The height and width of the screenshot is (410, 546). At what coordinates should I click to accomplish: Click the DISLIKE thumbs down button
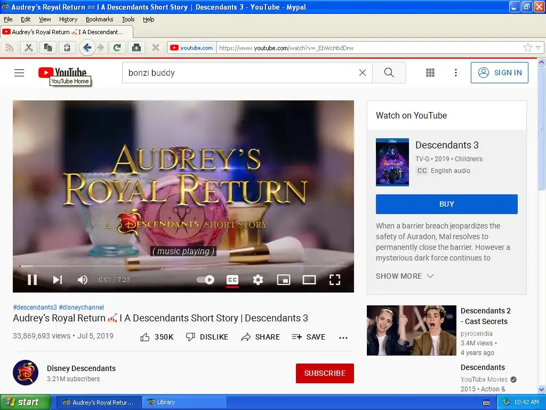(207, 337)
